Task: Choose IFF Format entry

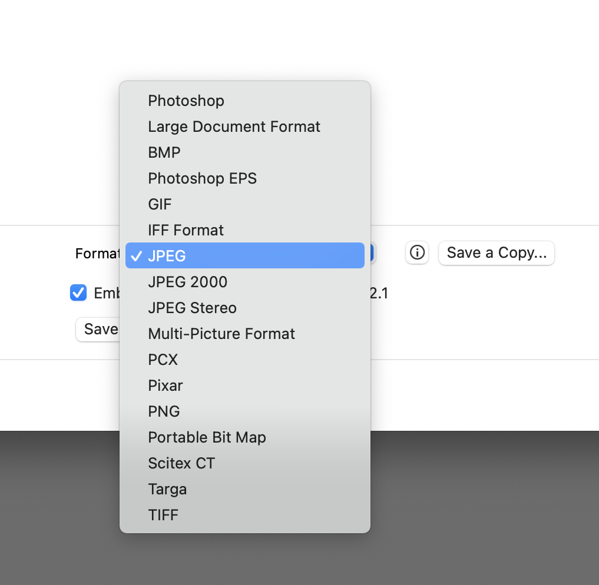Action: [x=186, y=230]
